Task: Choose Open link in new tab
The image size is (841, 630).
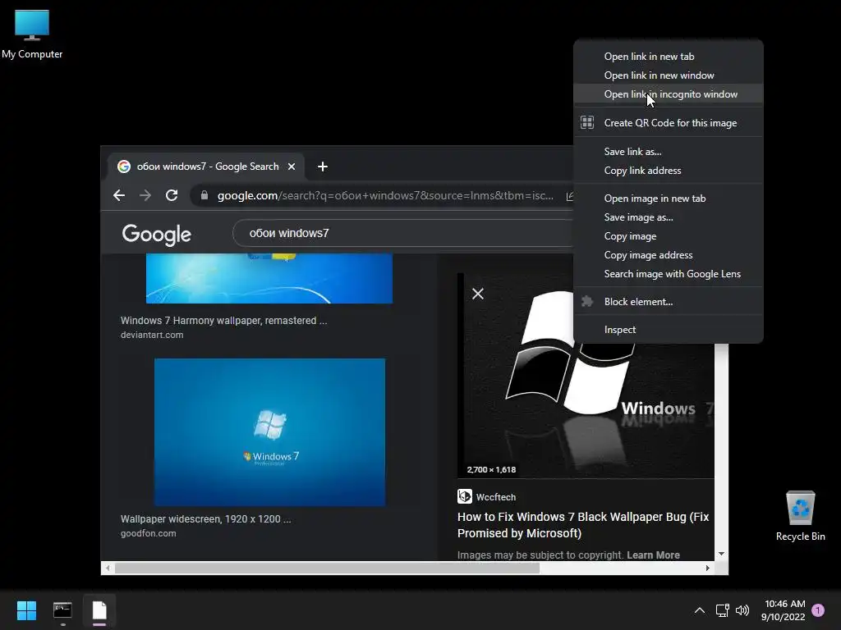Action: click(669, 57)
